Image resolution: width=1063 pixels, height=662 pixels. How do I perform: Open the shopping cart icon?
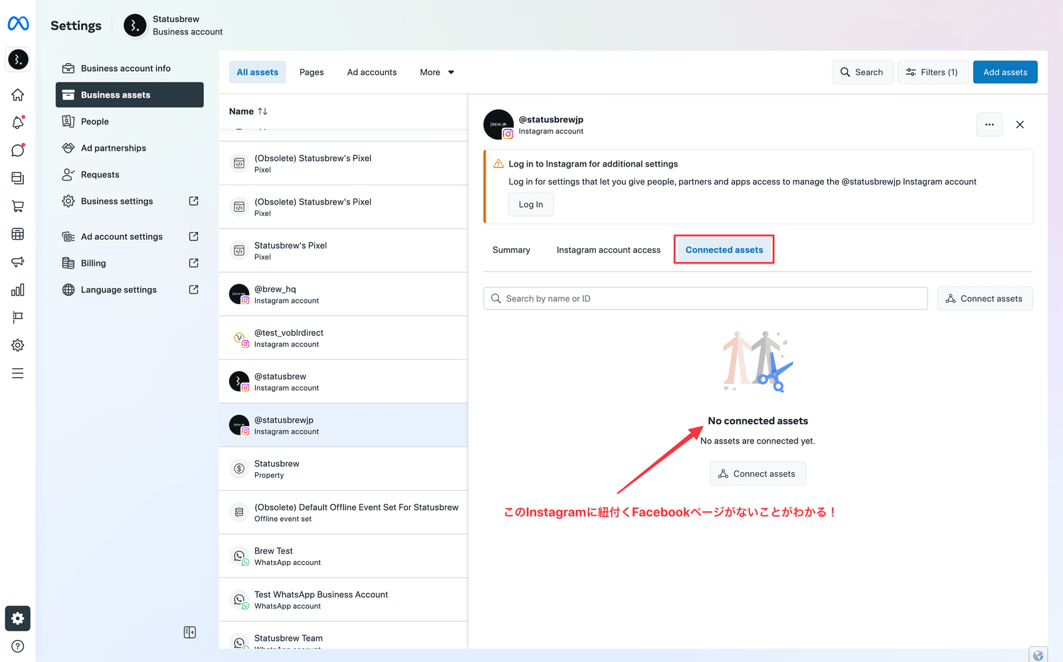[18, 207]
